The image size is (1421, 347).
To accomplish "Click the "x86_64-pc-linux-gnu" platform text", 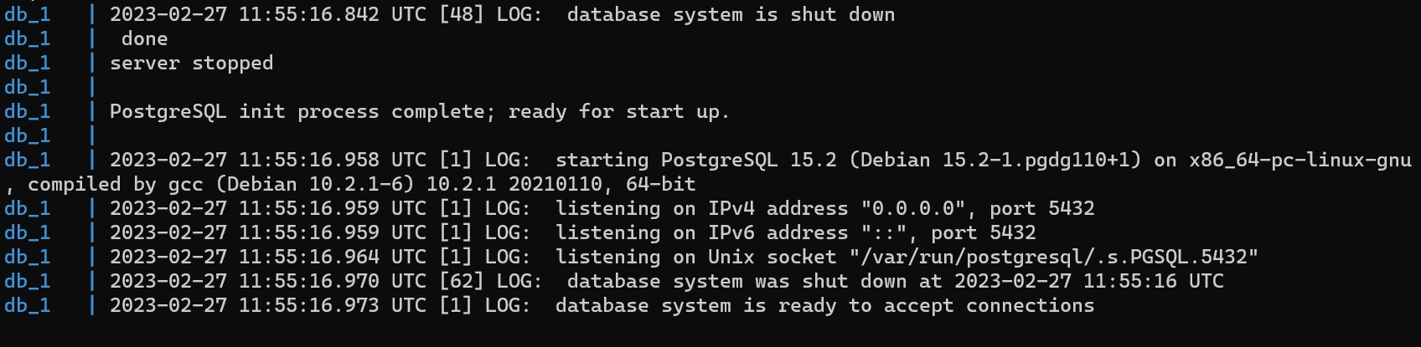I will pos(1300,161).
